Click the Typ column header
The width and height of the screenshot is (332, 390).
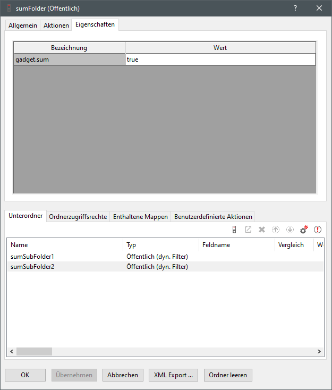[161, 245]
